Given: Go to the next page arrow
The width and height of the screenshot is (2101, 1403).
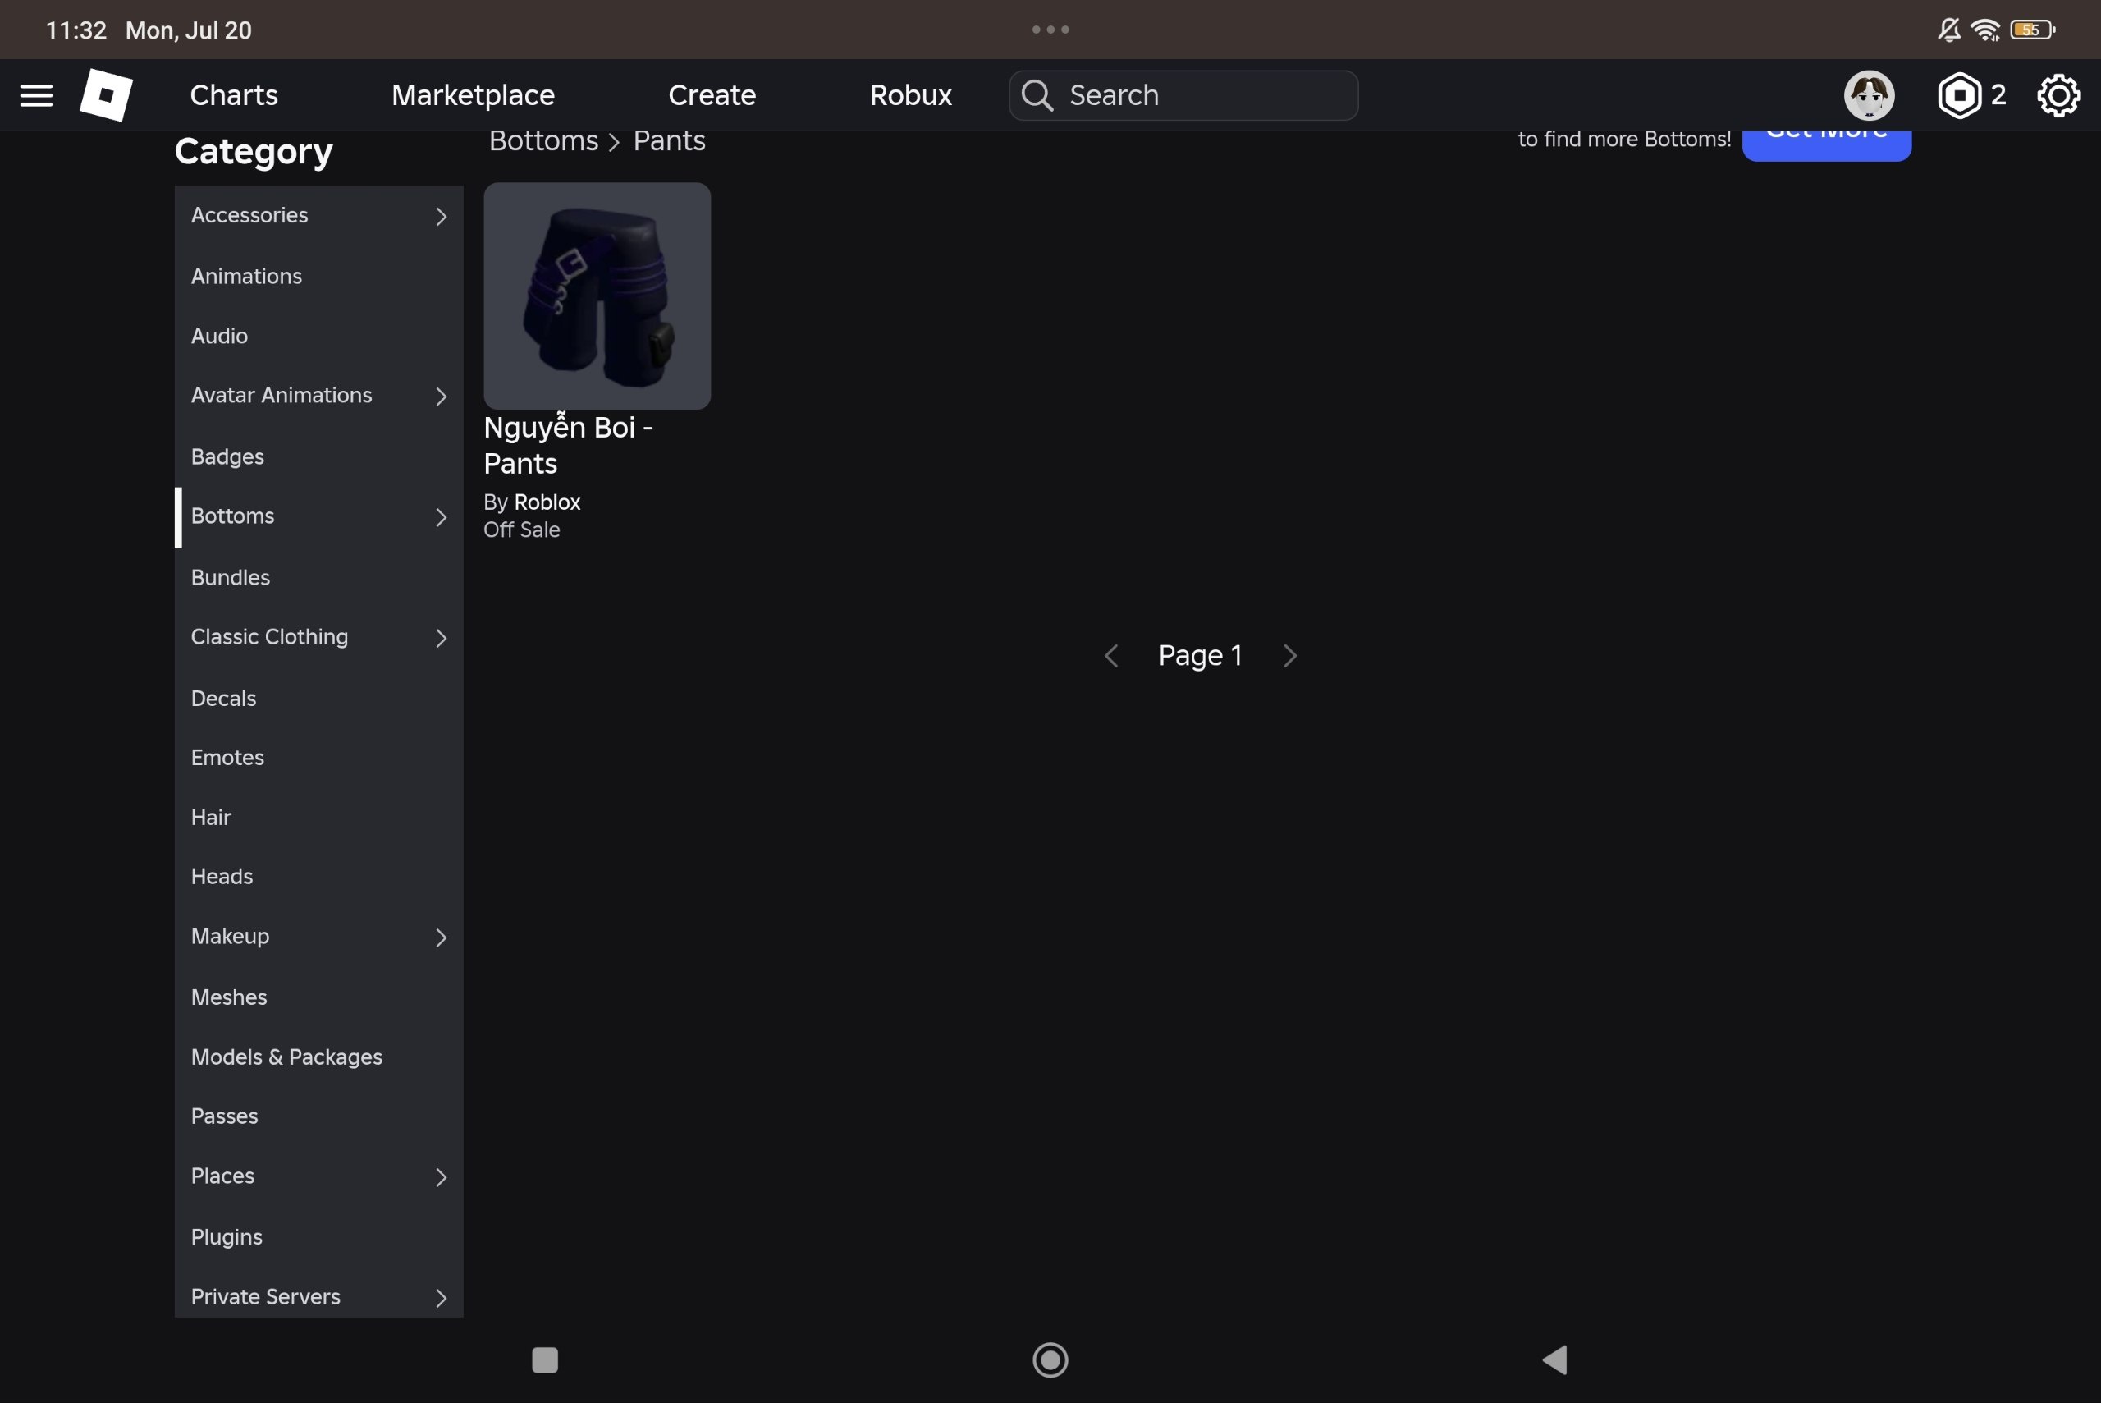Looking at the screenshot, I should click(x=1289, y=656).
